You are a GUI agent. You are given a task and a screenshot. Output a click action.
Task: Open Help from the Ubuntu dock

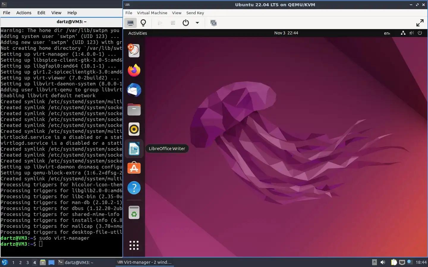click(134, 188)
